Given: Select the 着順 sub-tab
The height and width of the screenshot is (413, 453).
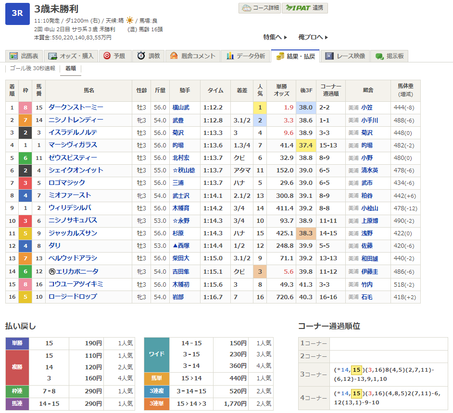Looking at the screenshot, I should pos(71,69).
